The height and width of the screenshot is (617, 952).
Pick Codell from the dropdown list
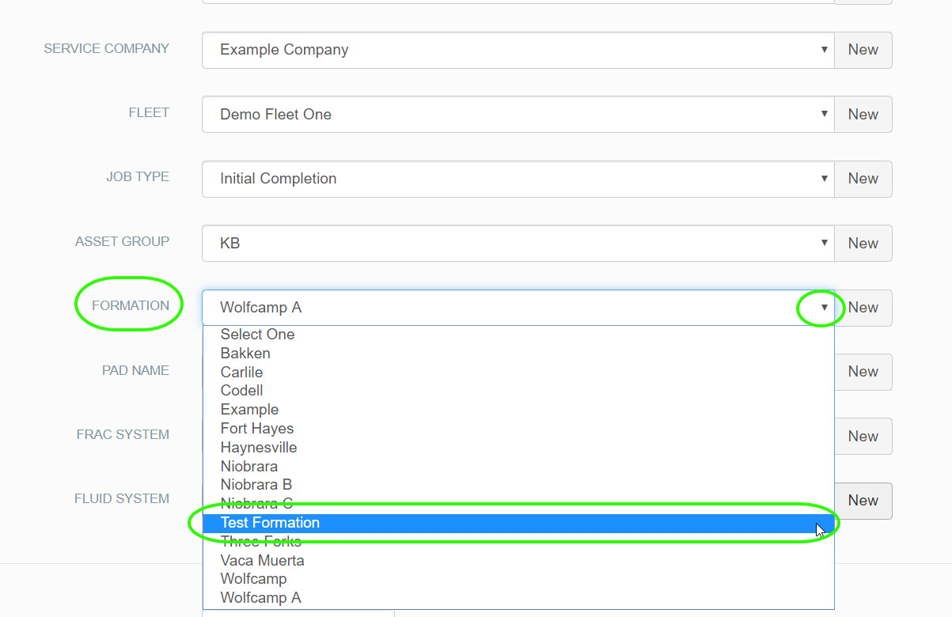[x=241, y=391]
